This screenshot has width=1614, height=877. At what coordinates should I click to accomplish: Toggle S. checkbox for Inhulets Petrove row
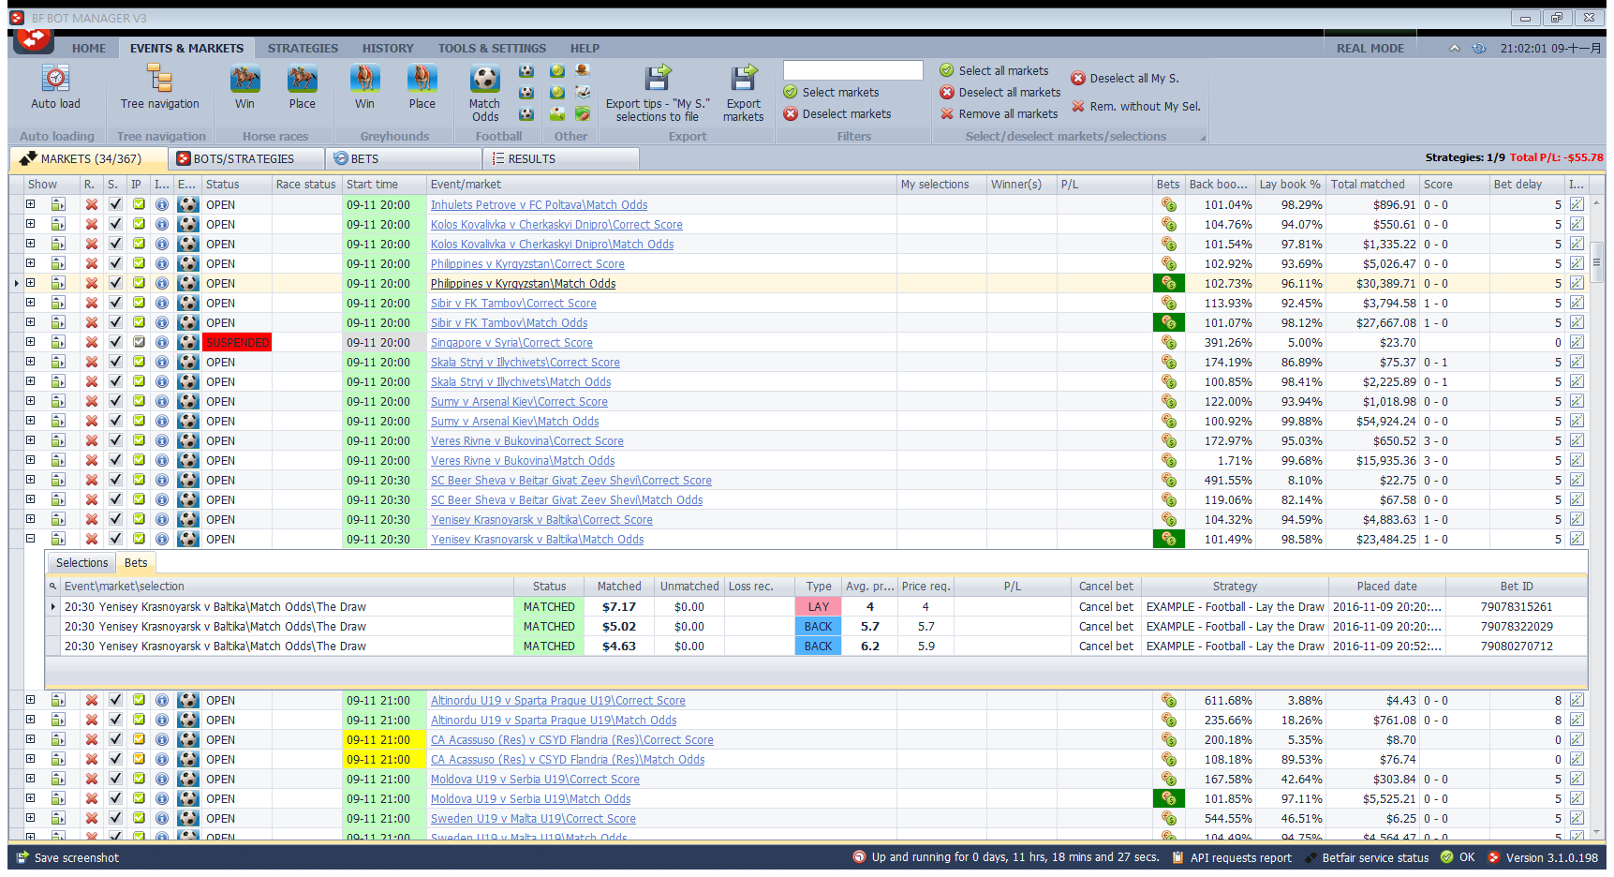pyautogui.click(x=115, y=204)
